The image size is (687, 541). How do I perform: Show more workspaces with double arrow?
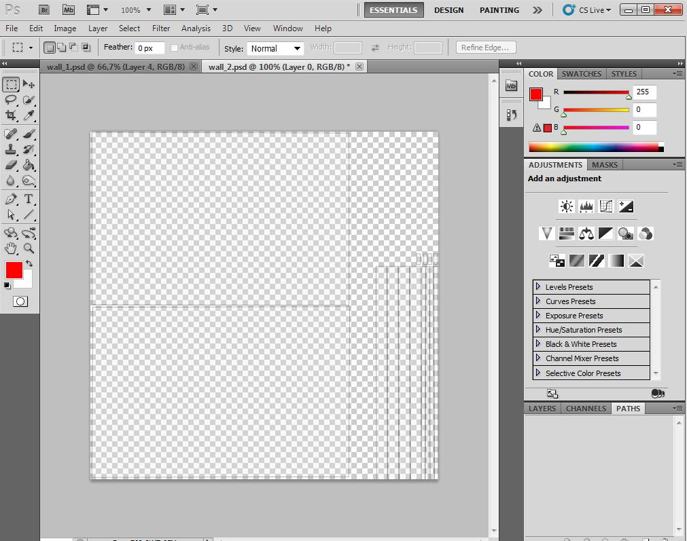click(x=537, y=10)
